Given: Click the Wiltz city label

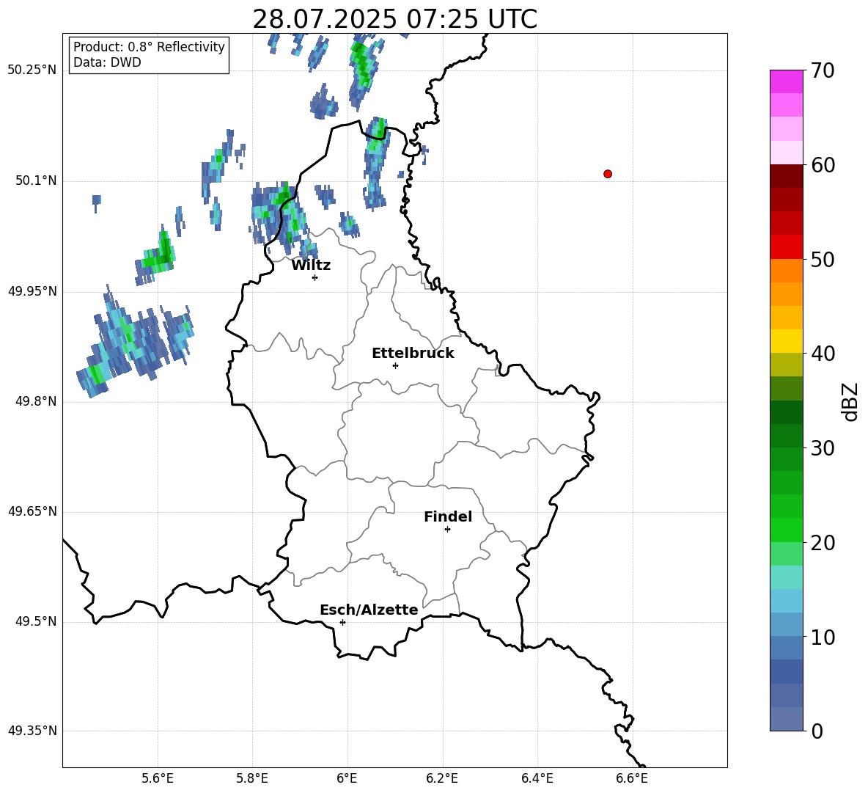Looking at the screenshot, I should coord(311,266).
